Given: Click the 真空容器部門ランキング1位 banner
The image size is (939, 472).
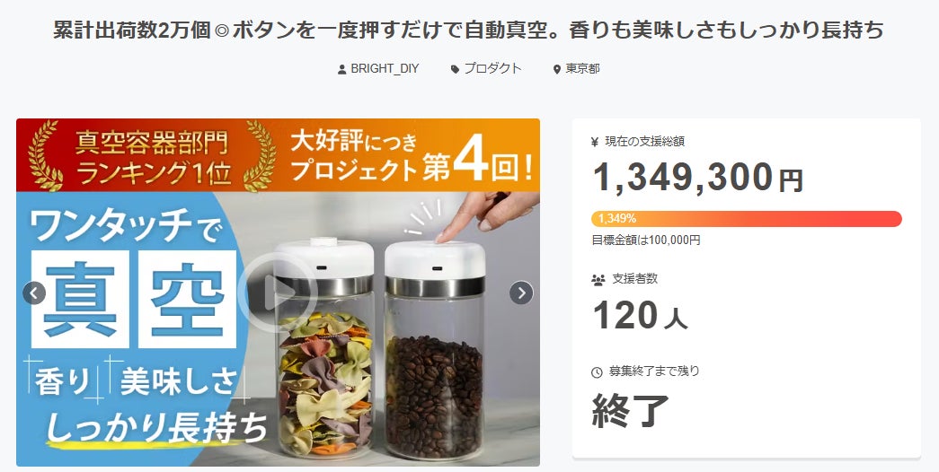Looking at the screenshot, I should pyautogui.click(x=153, y=155).
